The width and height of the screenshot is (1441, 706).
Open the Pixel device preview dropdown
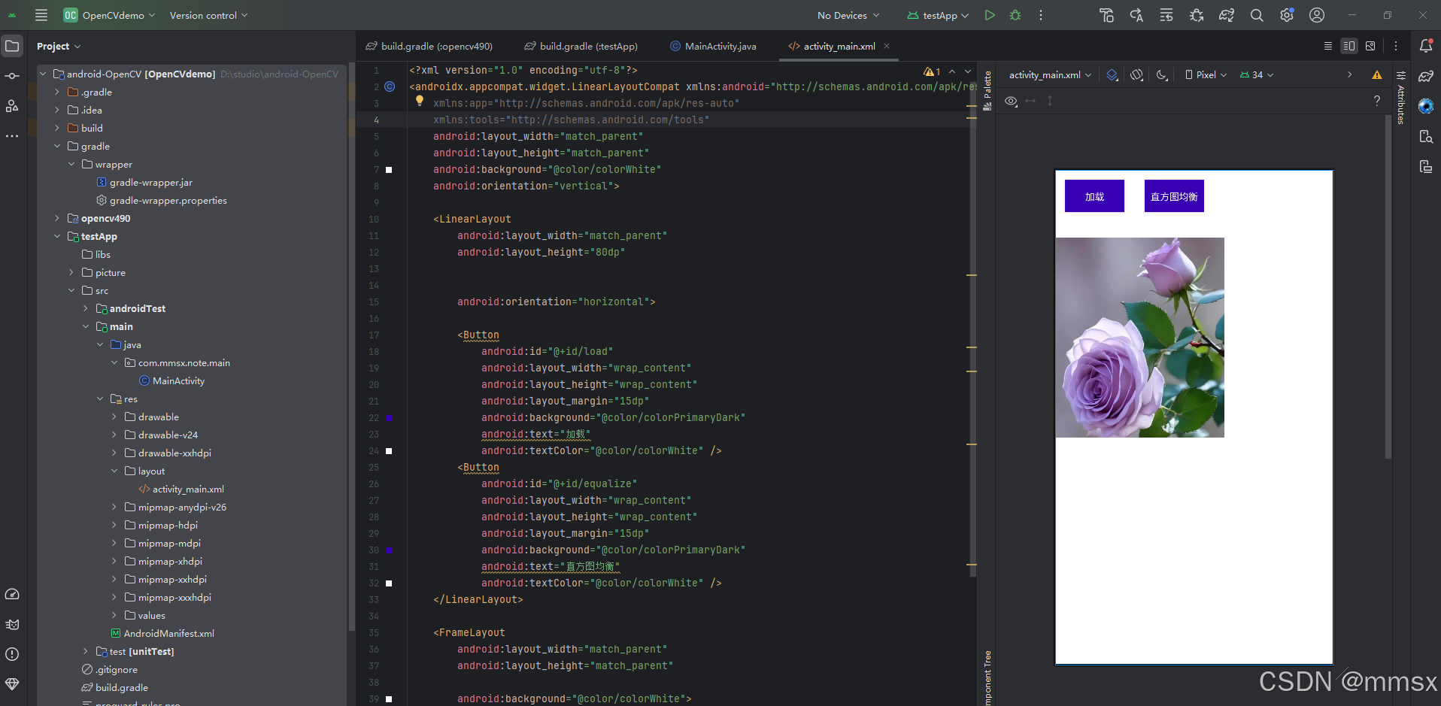pyautogui.click(x=1206, y=74)
